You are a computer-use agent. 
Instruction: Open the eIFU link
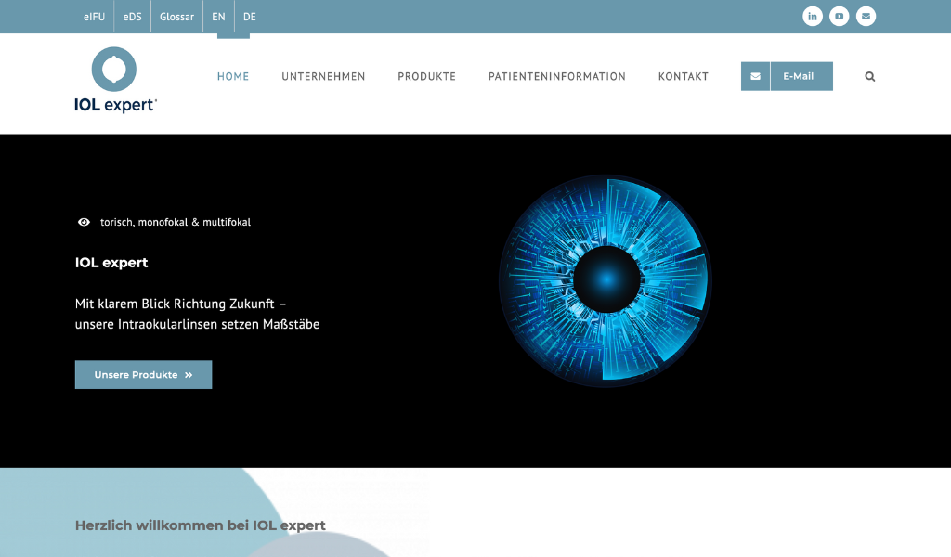click(94, 17)
